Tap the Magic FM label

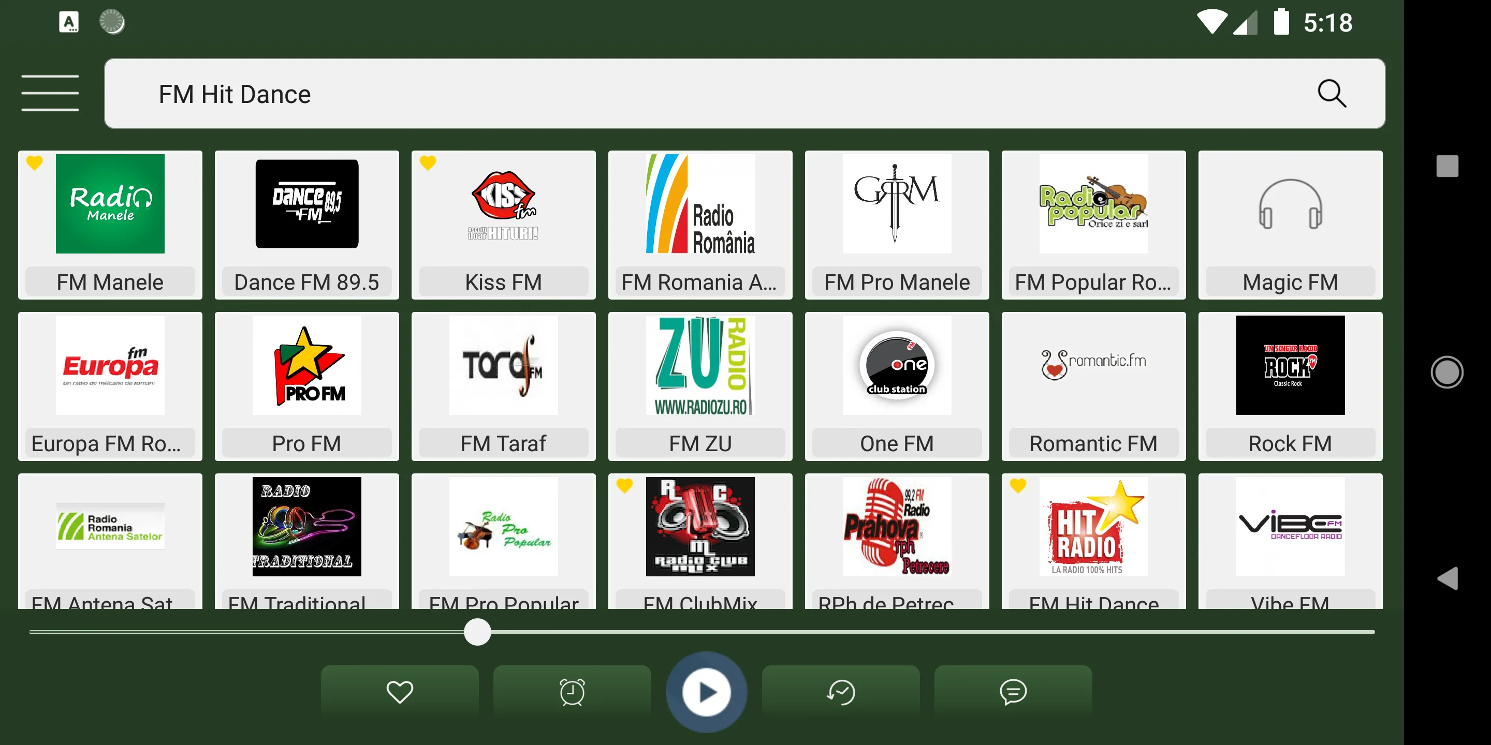click(1290, 282)
